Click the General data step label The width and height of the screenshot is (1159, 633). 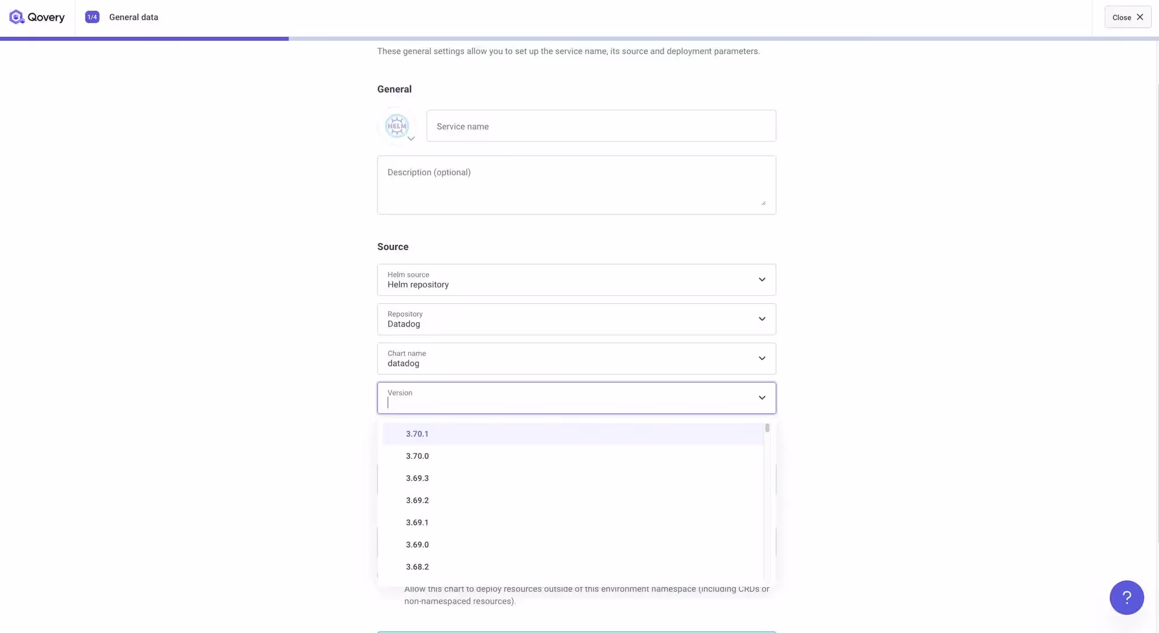(x=133, y=17)
